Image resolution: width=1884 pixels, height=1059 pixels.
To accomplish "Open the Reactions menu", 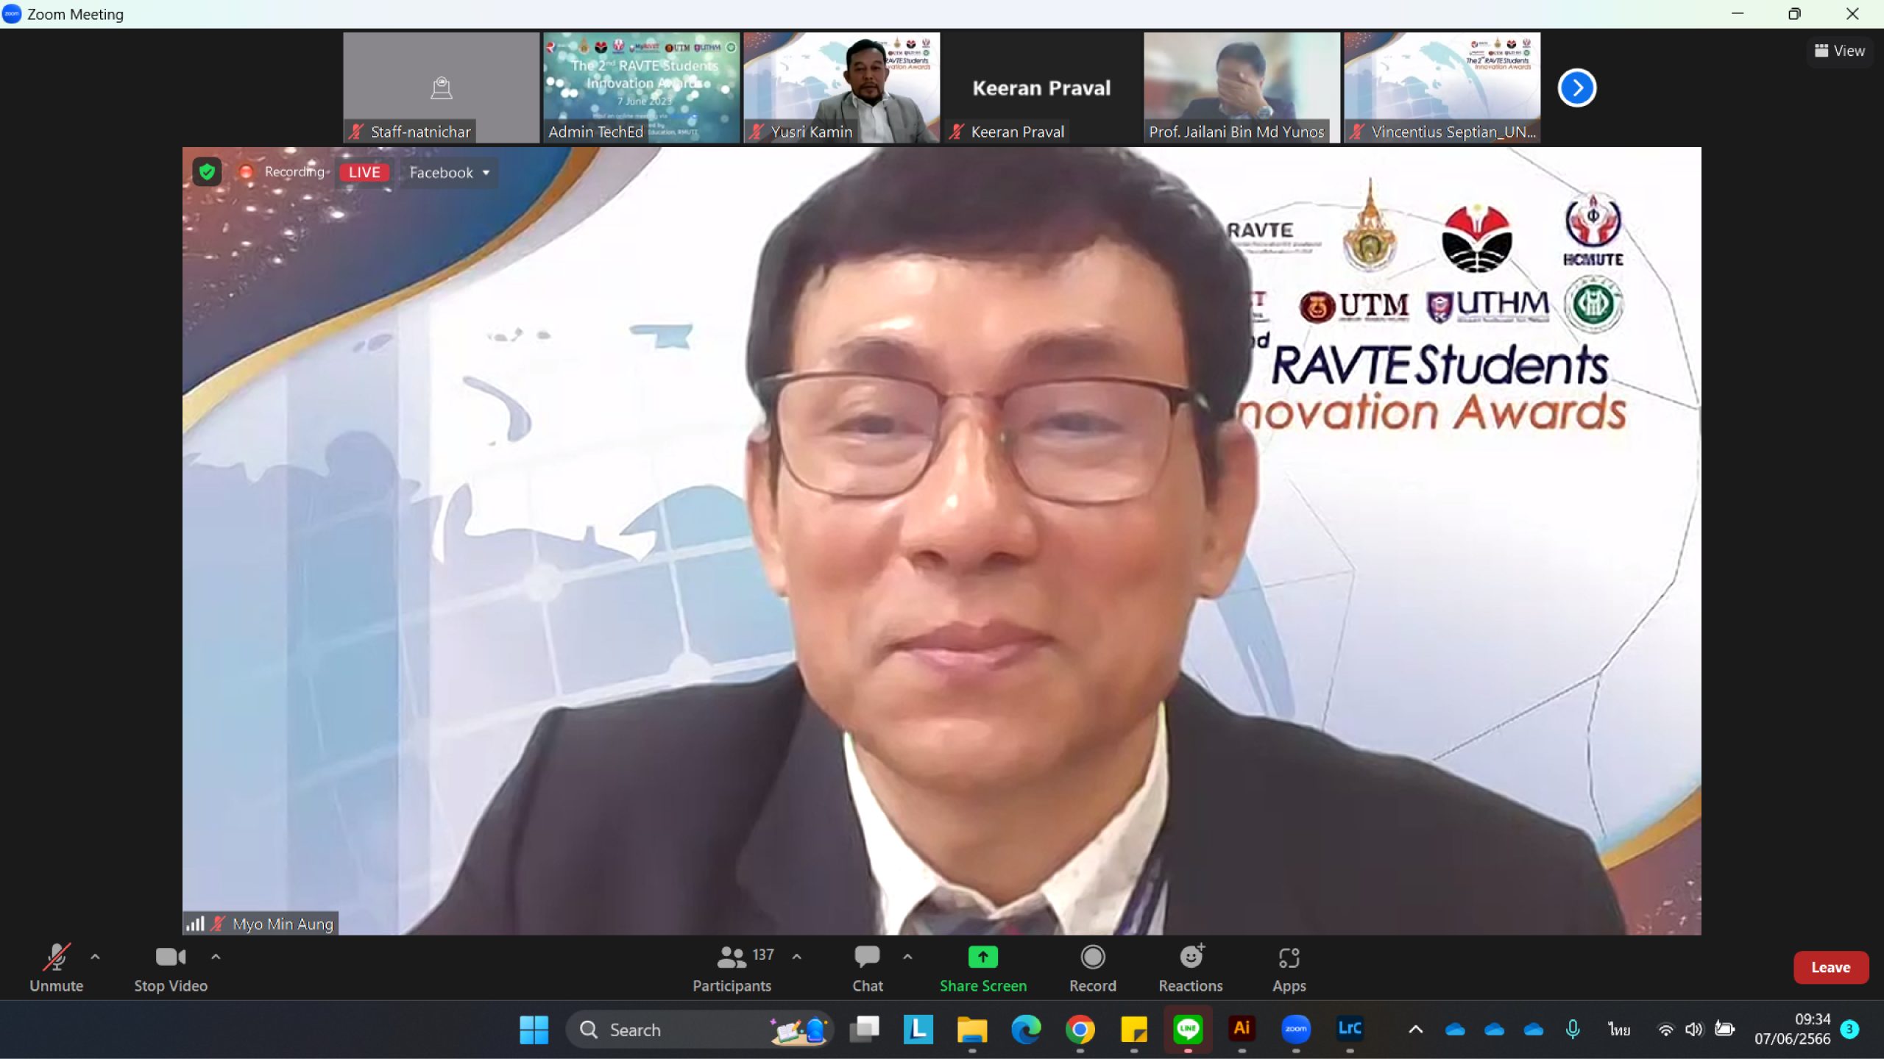I will pyautogui.click(x=1191, y=968).
